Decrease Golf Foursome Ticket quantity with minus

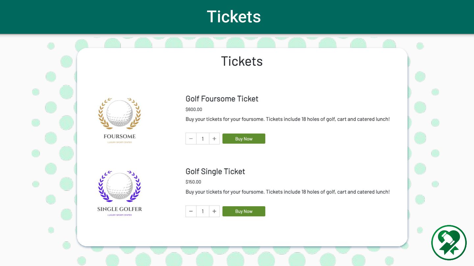pos(191,139)
